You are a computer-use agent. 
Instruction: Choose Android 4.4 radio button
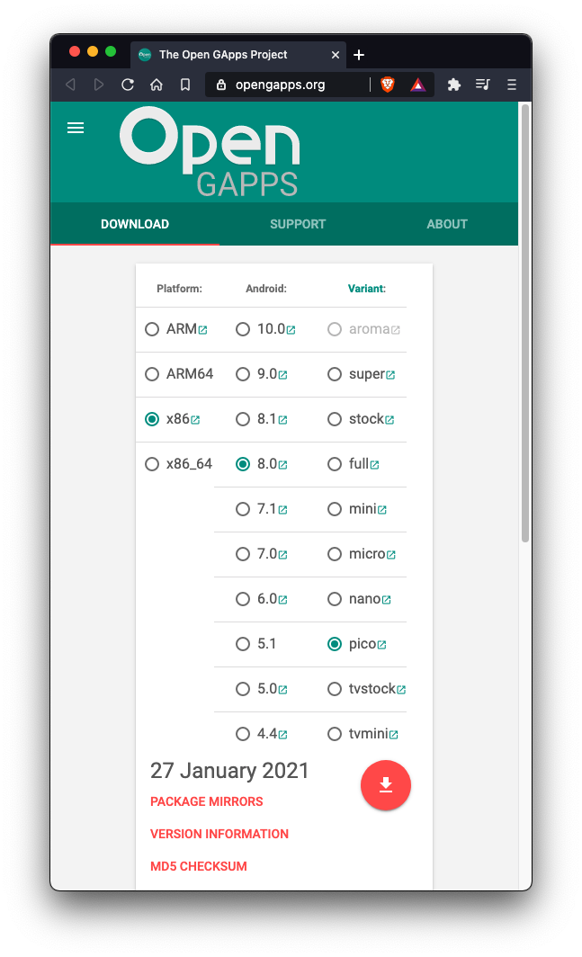coord(243,734)
